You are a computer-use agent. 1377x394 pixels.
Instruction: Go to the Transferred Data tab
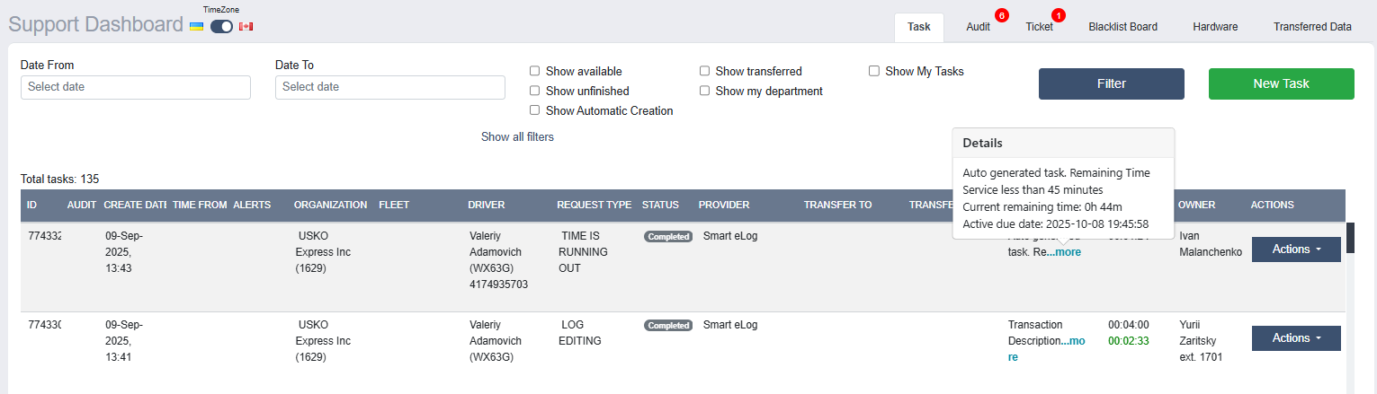[1312, 27]
